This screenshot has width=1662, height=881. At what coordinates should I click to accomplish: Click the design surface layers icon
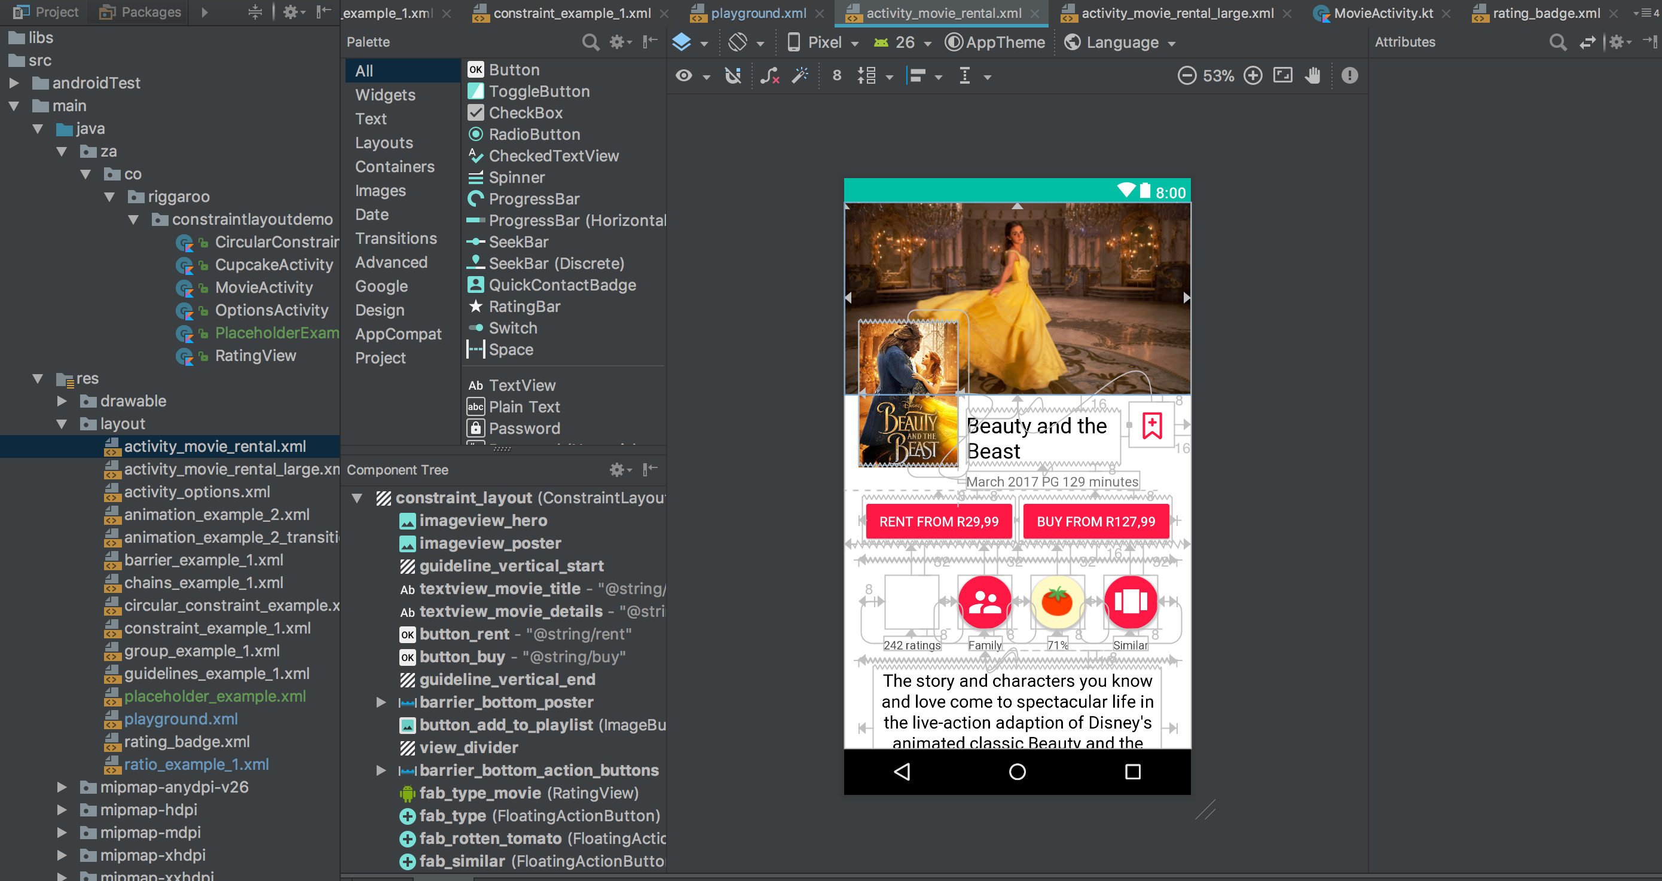682,42
